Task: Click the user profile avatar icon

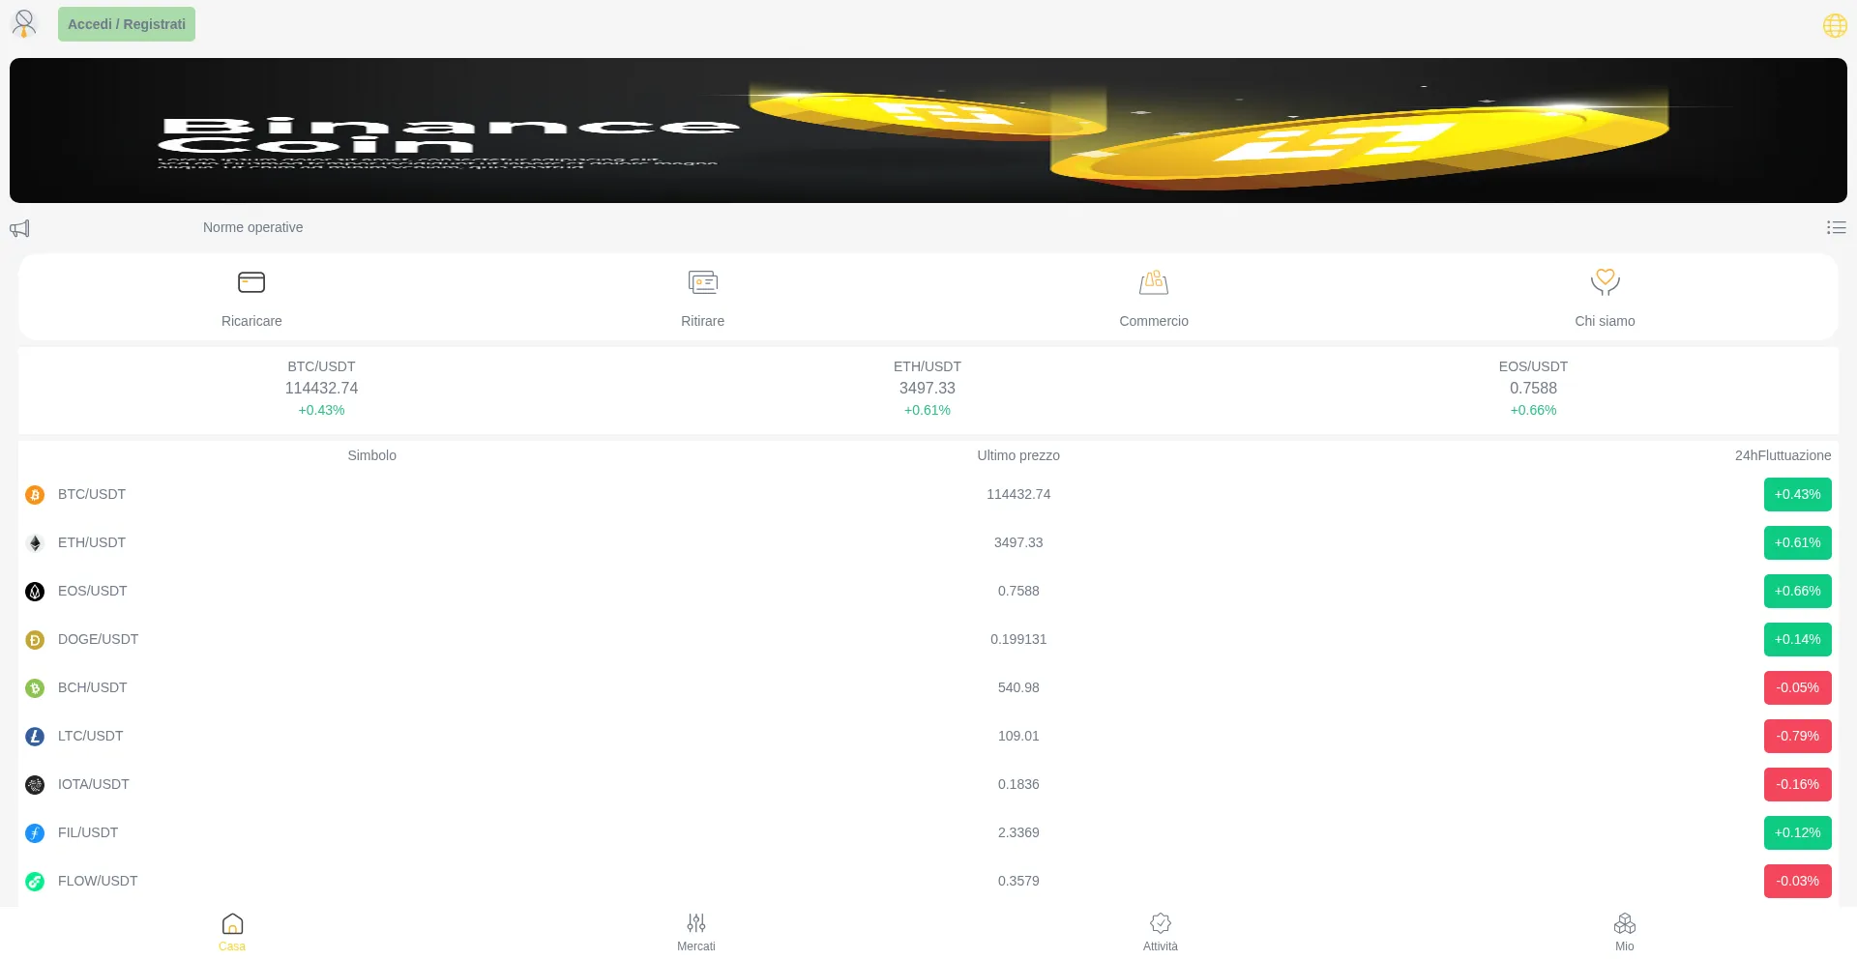Action: 24,23
